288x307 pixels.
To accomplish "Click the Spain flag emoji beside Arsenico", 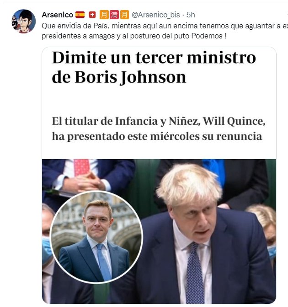I will 80,15.
